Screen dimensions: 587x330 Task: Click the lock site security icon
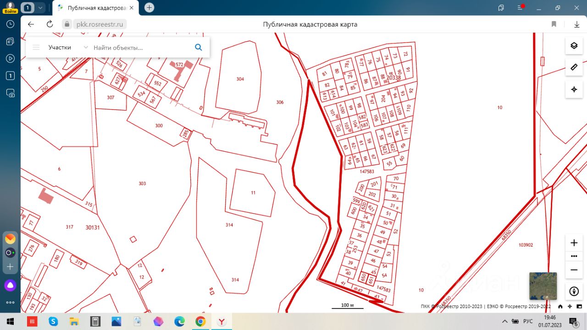pyautogui.click(x=67, y=24)
